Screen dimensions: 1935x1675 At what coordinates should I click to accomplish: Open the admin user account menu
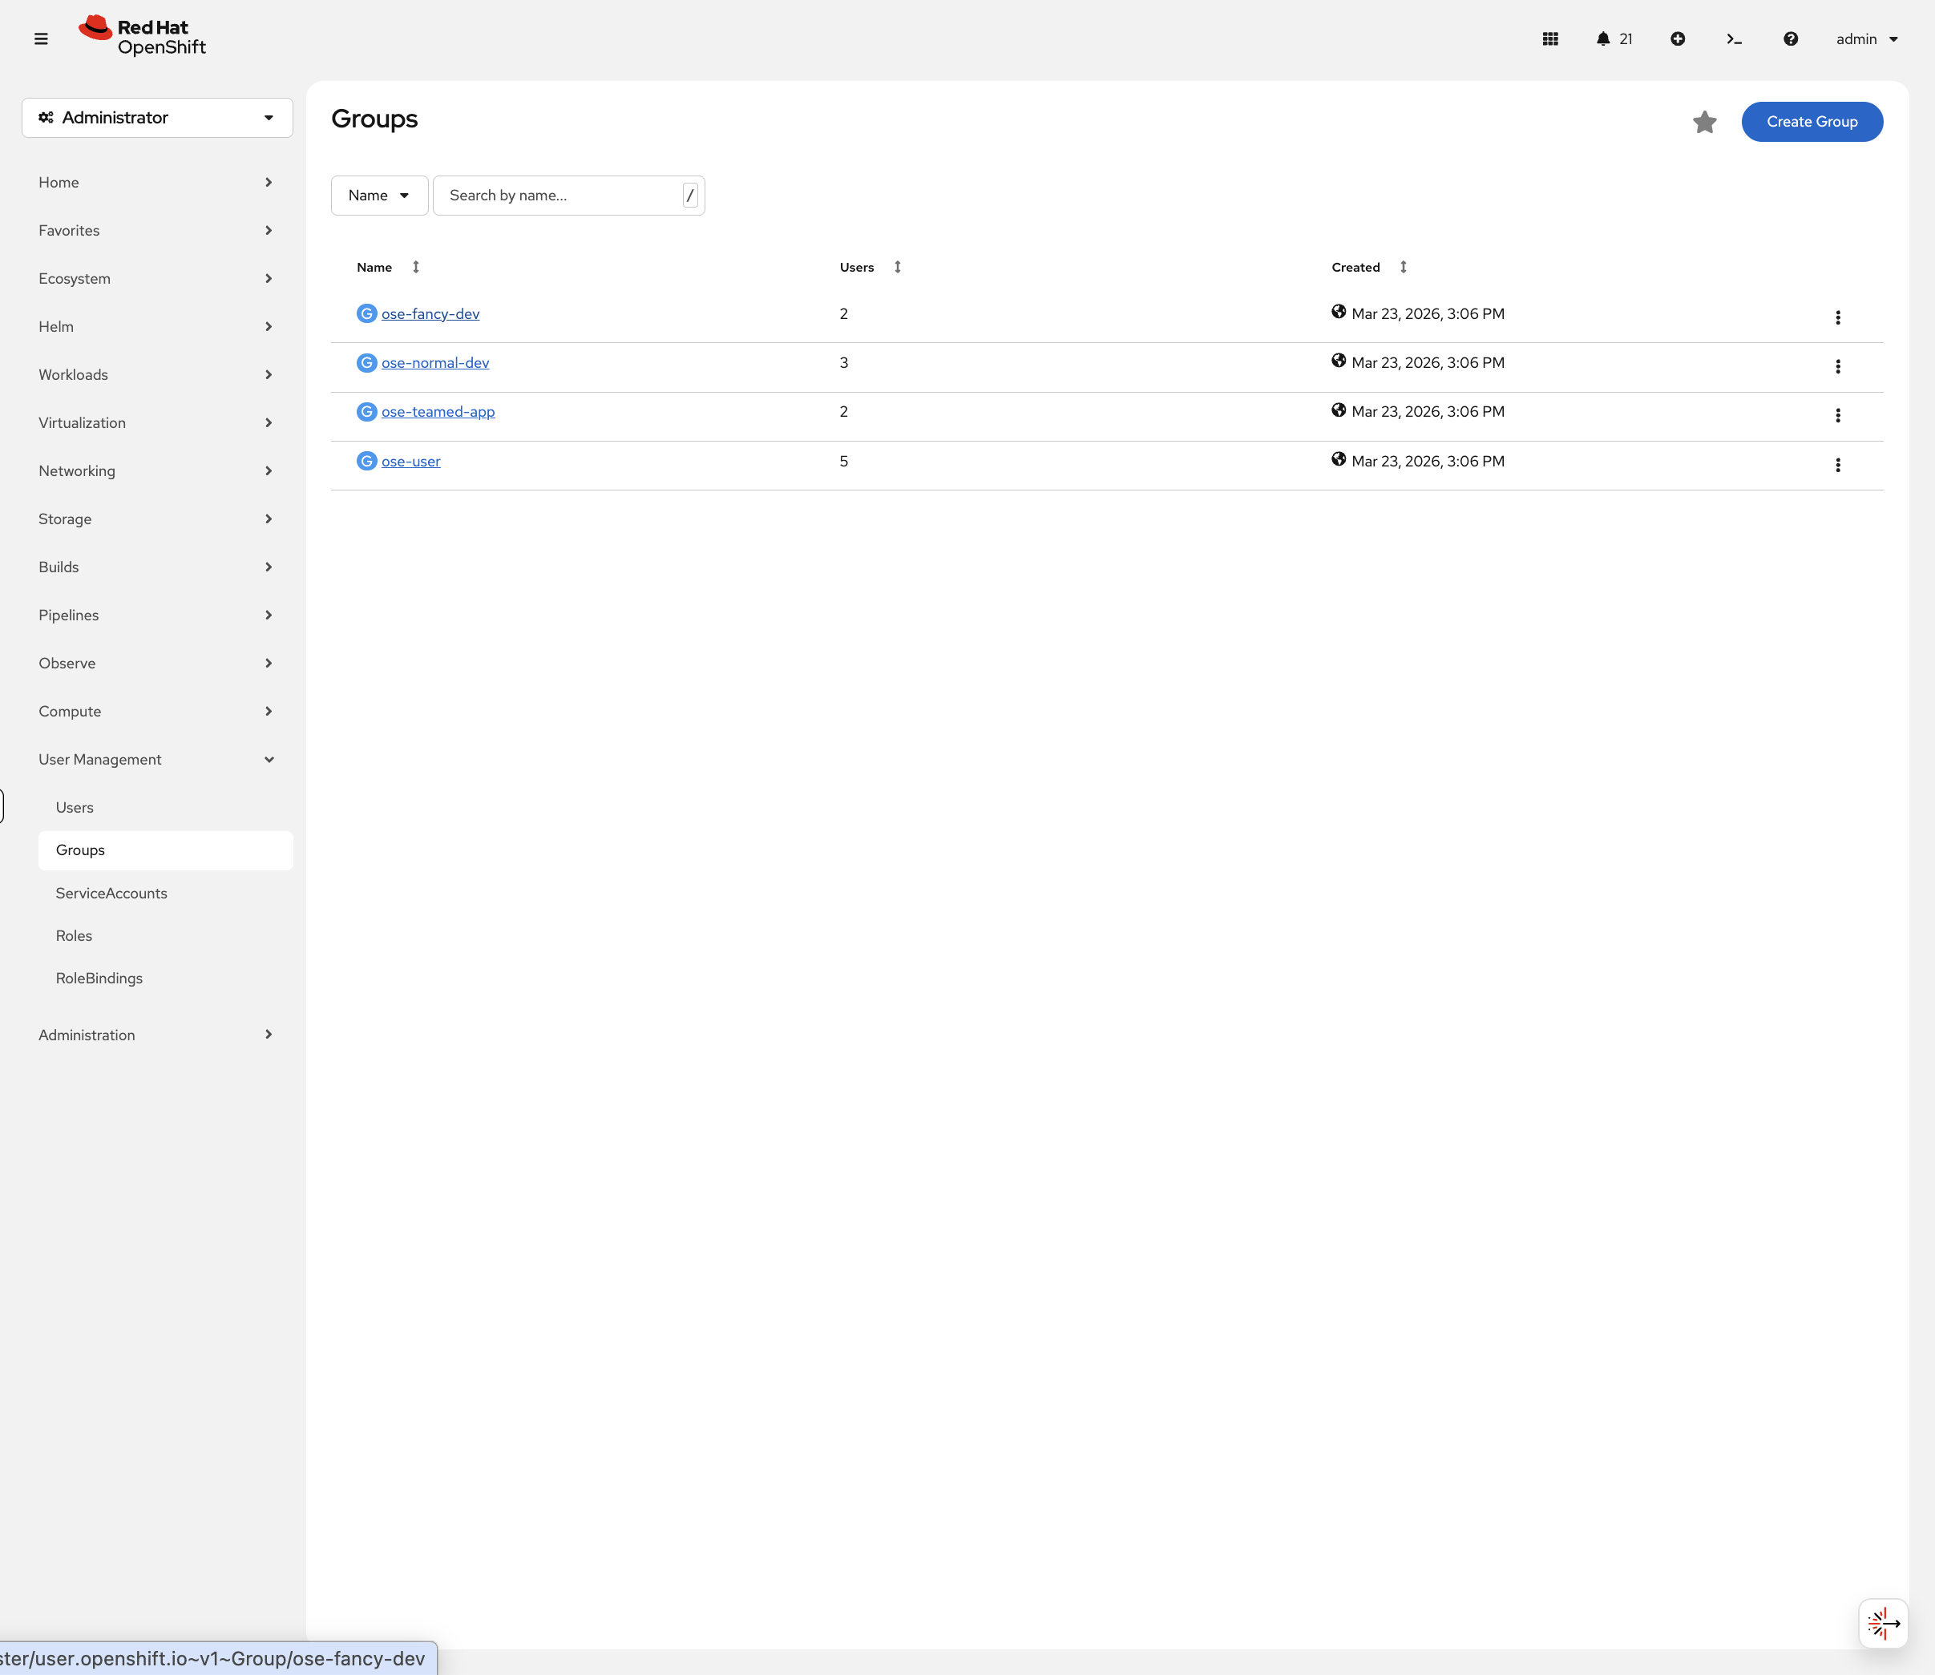[1866, 39]
